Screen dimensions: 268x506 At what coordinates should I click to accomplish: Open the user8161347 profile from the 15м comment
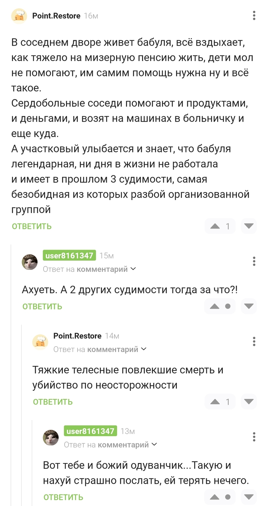(x=69, y=256)
